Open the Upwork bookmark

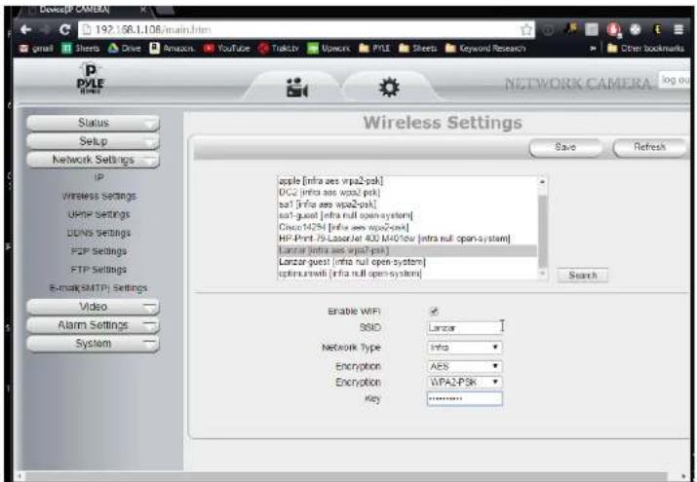click(x=329, y=49)
